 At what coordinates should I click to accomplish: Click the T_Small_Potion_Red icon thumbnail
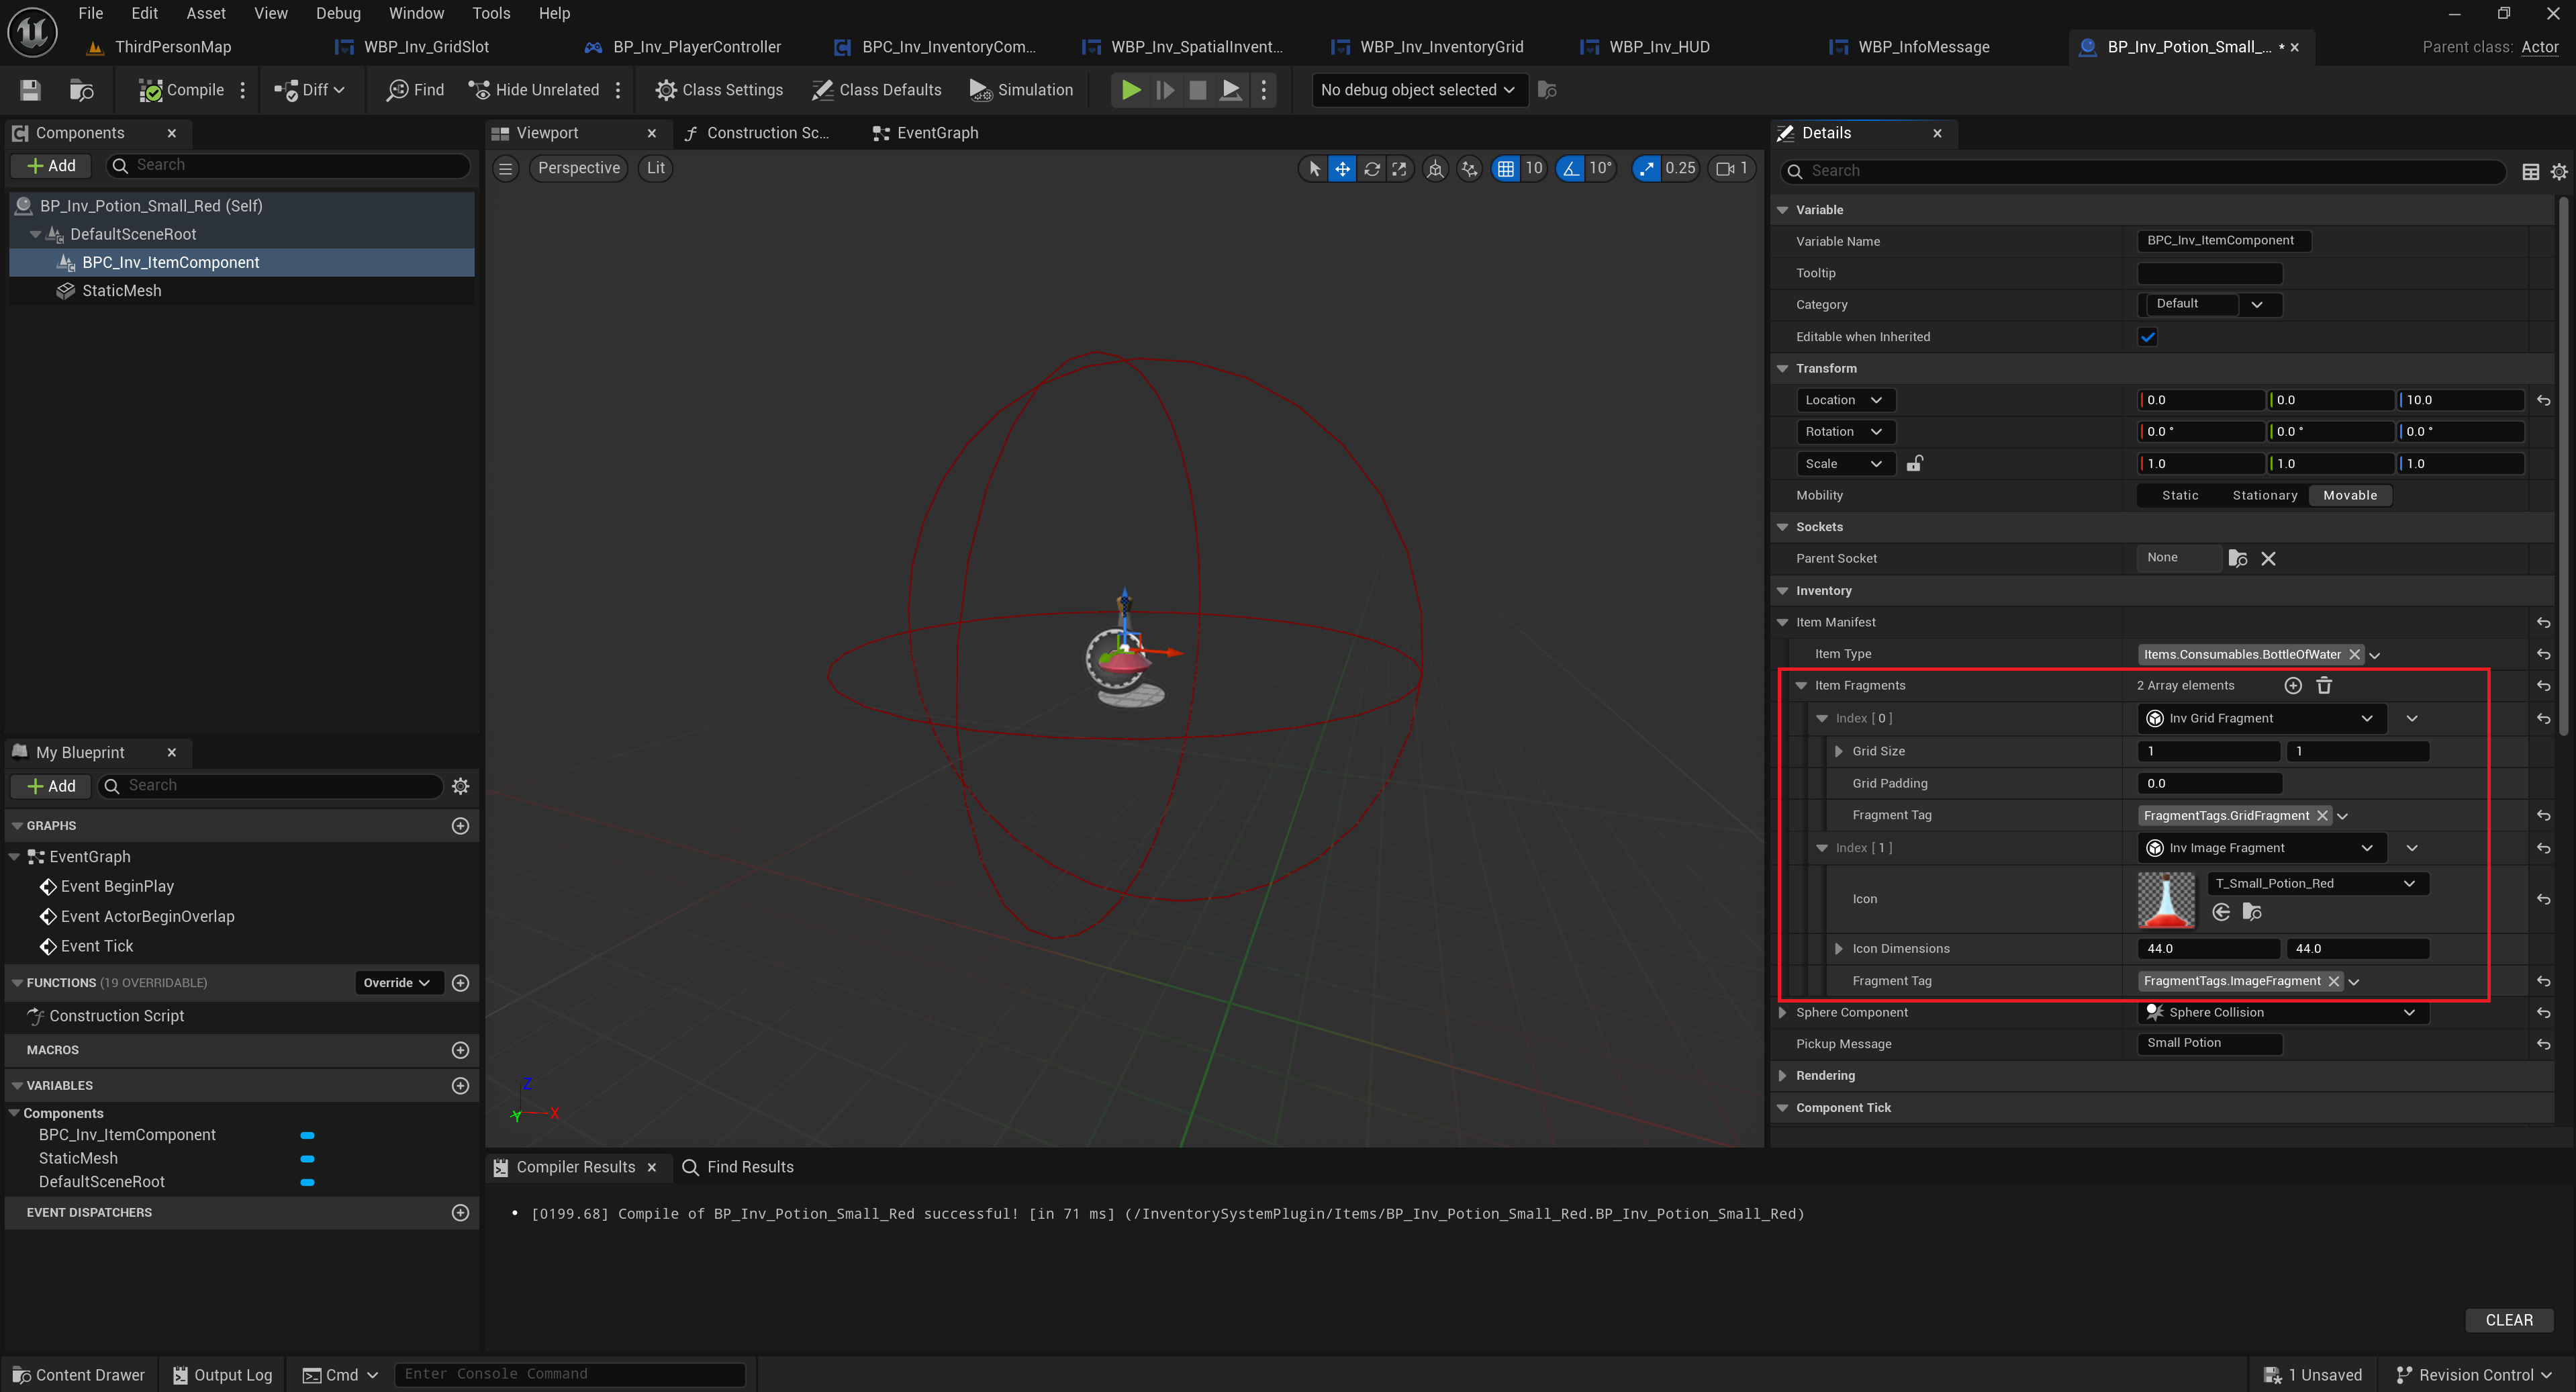pos(2165,899)
